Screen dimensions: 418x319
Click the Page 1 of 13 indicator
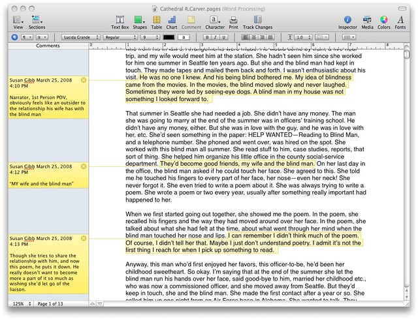pyautogui.click(x=50, y=303)
